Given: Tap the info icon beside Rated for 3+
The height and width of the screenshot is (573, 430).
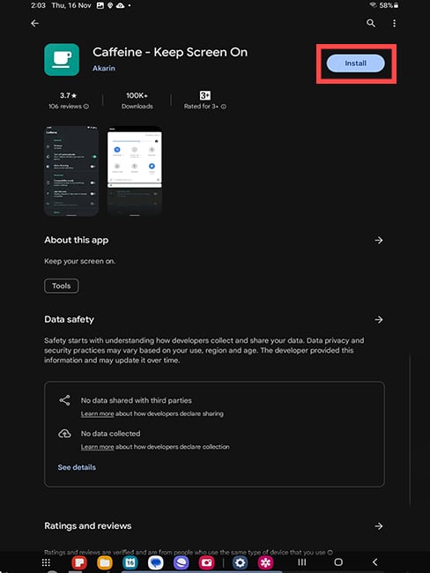Looking at the screenshot, I should 224,107.
